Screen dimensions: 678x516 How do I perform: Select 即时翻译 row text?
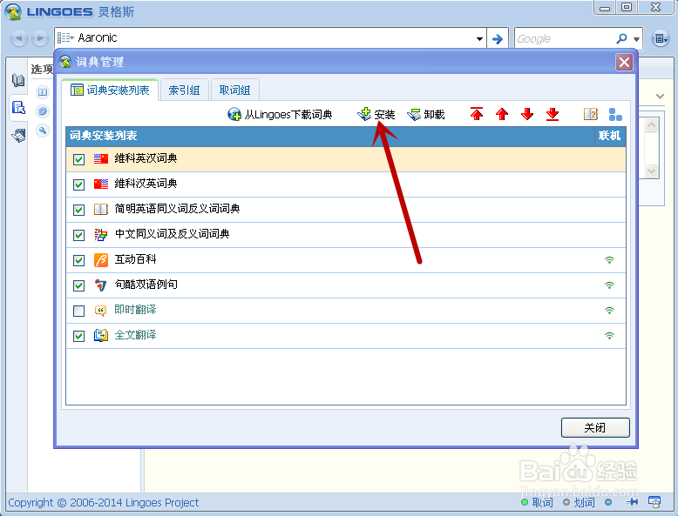[135, 309]
